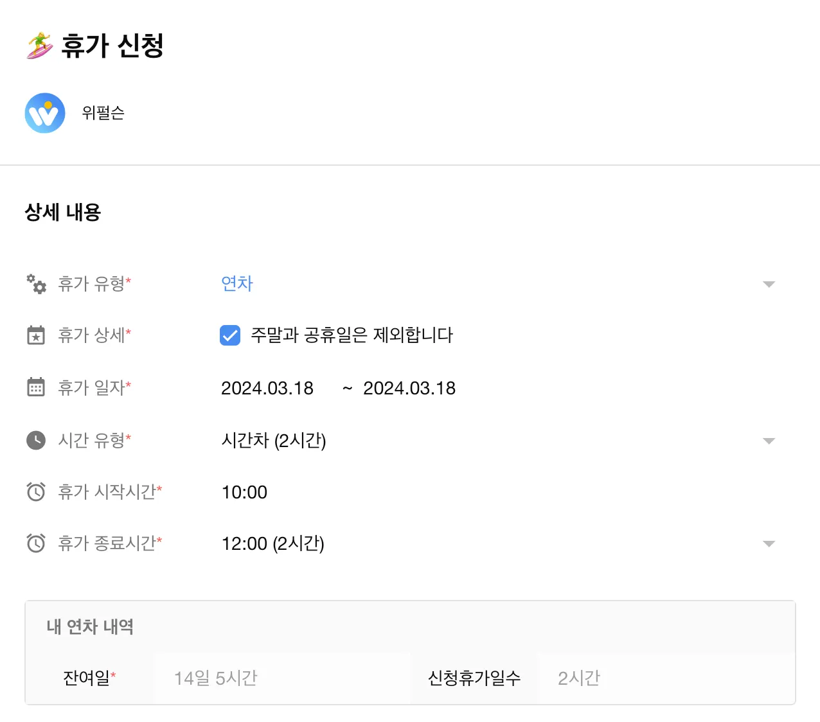
Task: Click the 위펄슨 profile logo
Action: [45, 113]
